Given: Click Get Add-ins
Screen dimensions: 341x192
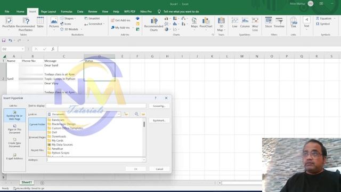Looking at the screenshot, I should pyautogui.click(x=120, y=20).
